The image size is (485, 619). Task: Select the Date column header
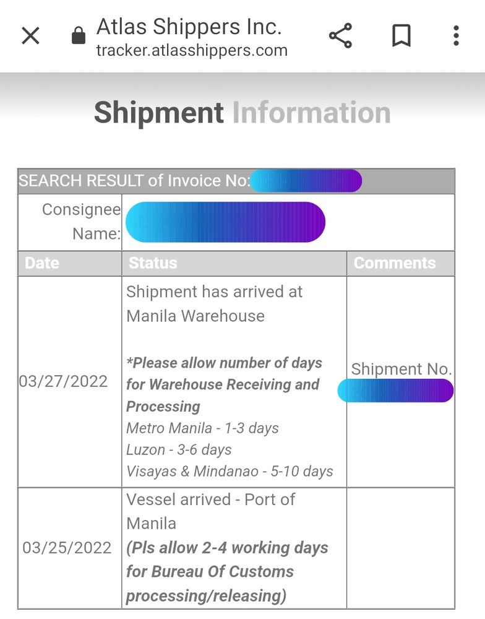click(42, 263)
